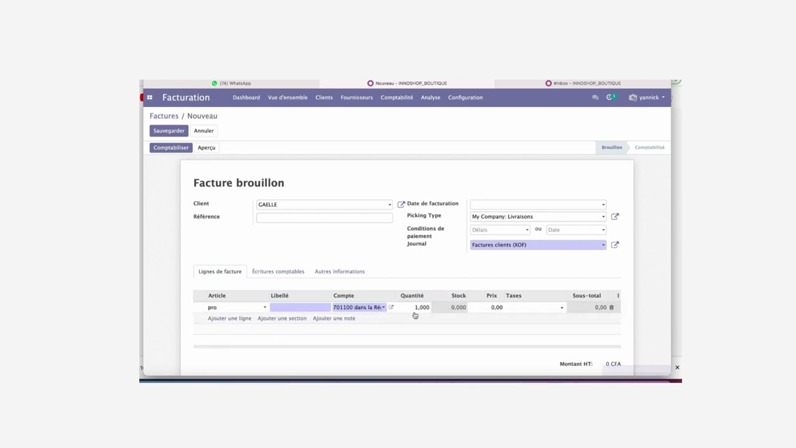Click the Sauvegarder button
Image resolution: width=796 pixels, height=448 pixels.
169,131
